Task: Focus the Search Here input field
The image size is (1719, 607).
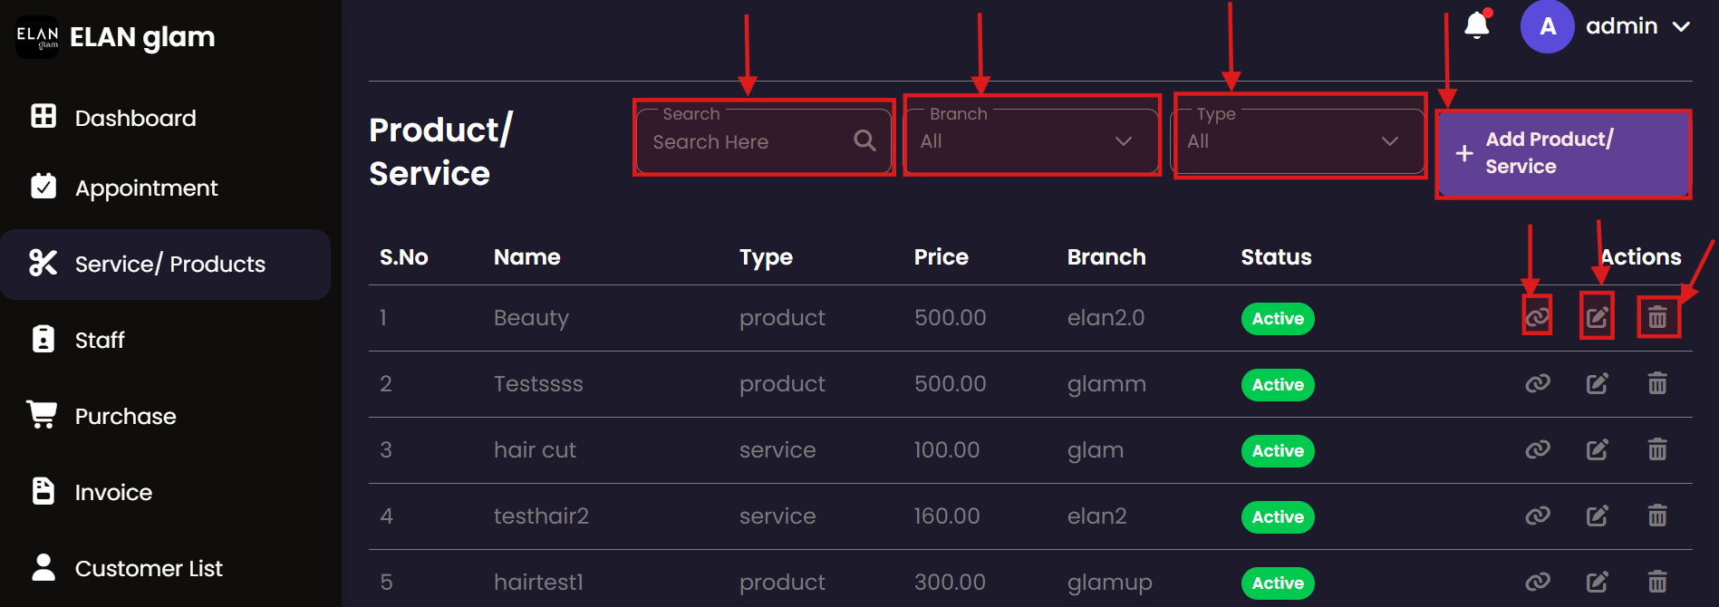Action: [748, 142]
